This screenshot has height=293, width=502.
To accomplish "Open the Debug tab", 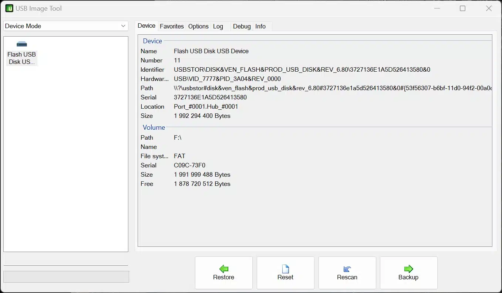I will (242, 26).
